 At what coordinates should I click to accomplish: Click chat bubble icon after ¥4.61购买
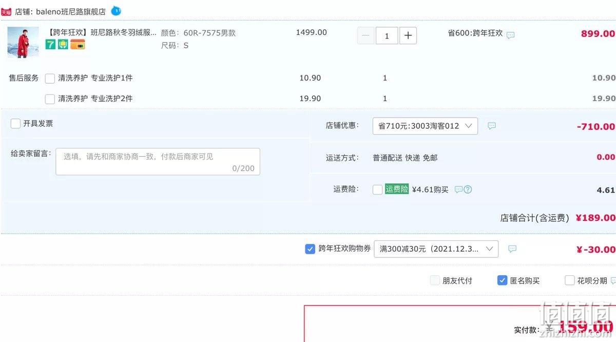[x=458, y=189]
